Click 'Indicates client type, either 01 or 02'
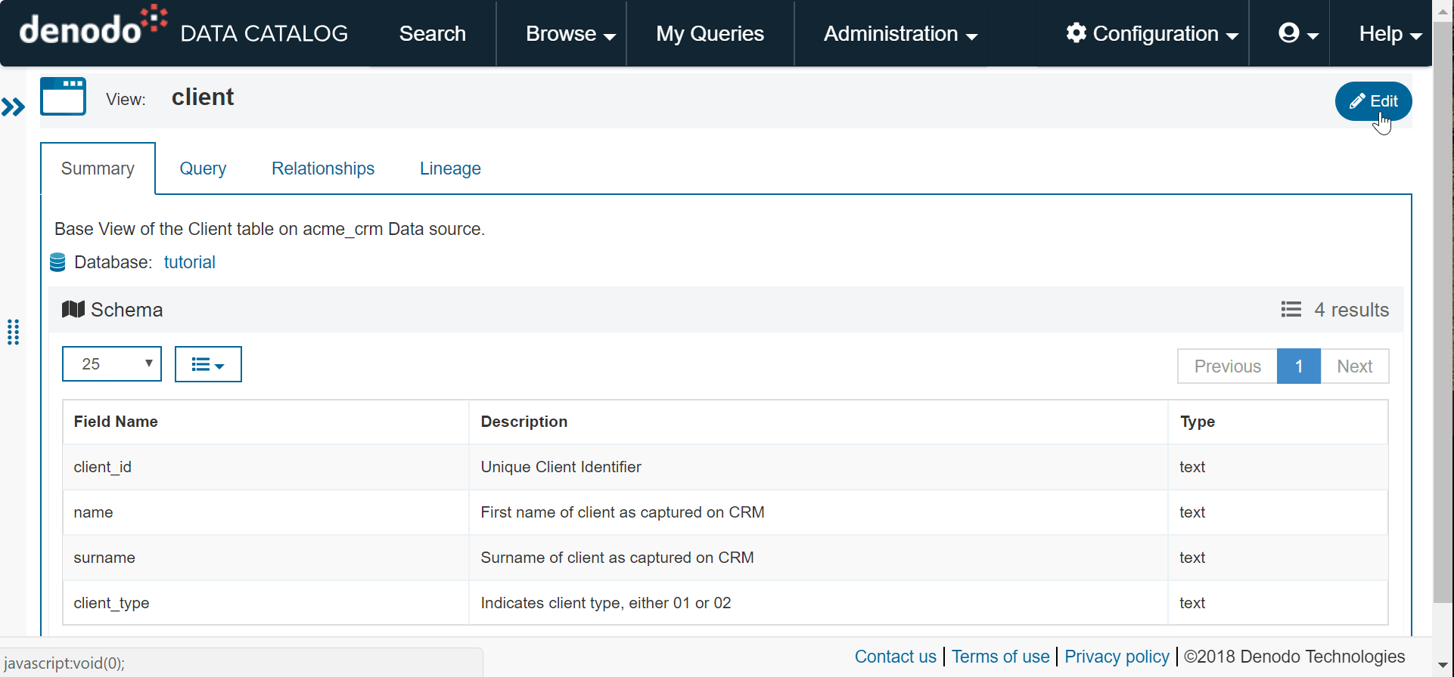1454x677 pixels. (x=606, y=603)
